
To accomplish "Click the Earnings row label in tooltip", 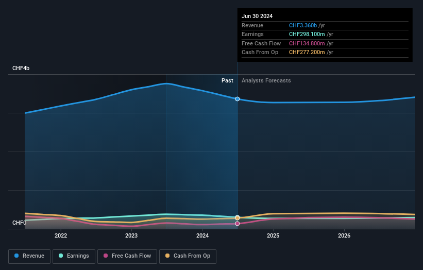I will pyautogui.click(x=252, y=34).
